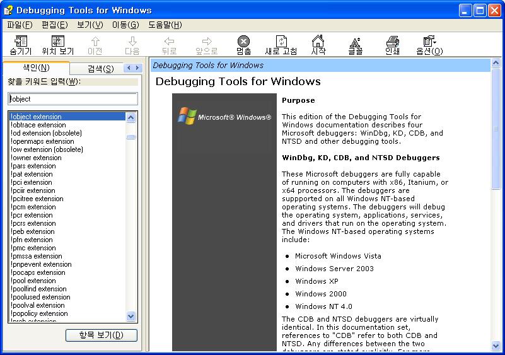Click the index list scroll-up arrow
This screenshot has width=505, height=355.
131,117
